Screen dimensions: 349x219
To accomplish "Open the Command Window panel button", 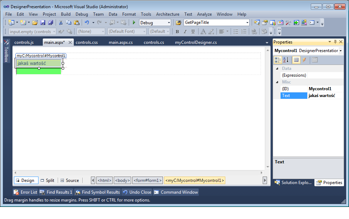I will pyautogui.click(x=176, y=192).
